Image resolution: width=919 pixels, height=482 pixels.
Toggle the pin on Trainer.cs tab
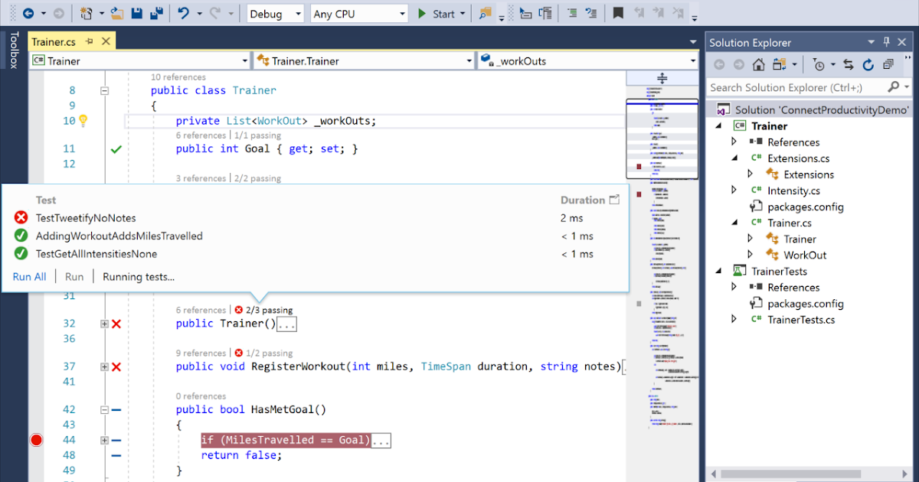click(x=89, y=41)
